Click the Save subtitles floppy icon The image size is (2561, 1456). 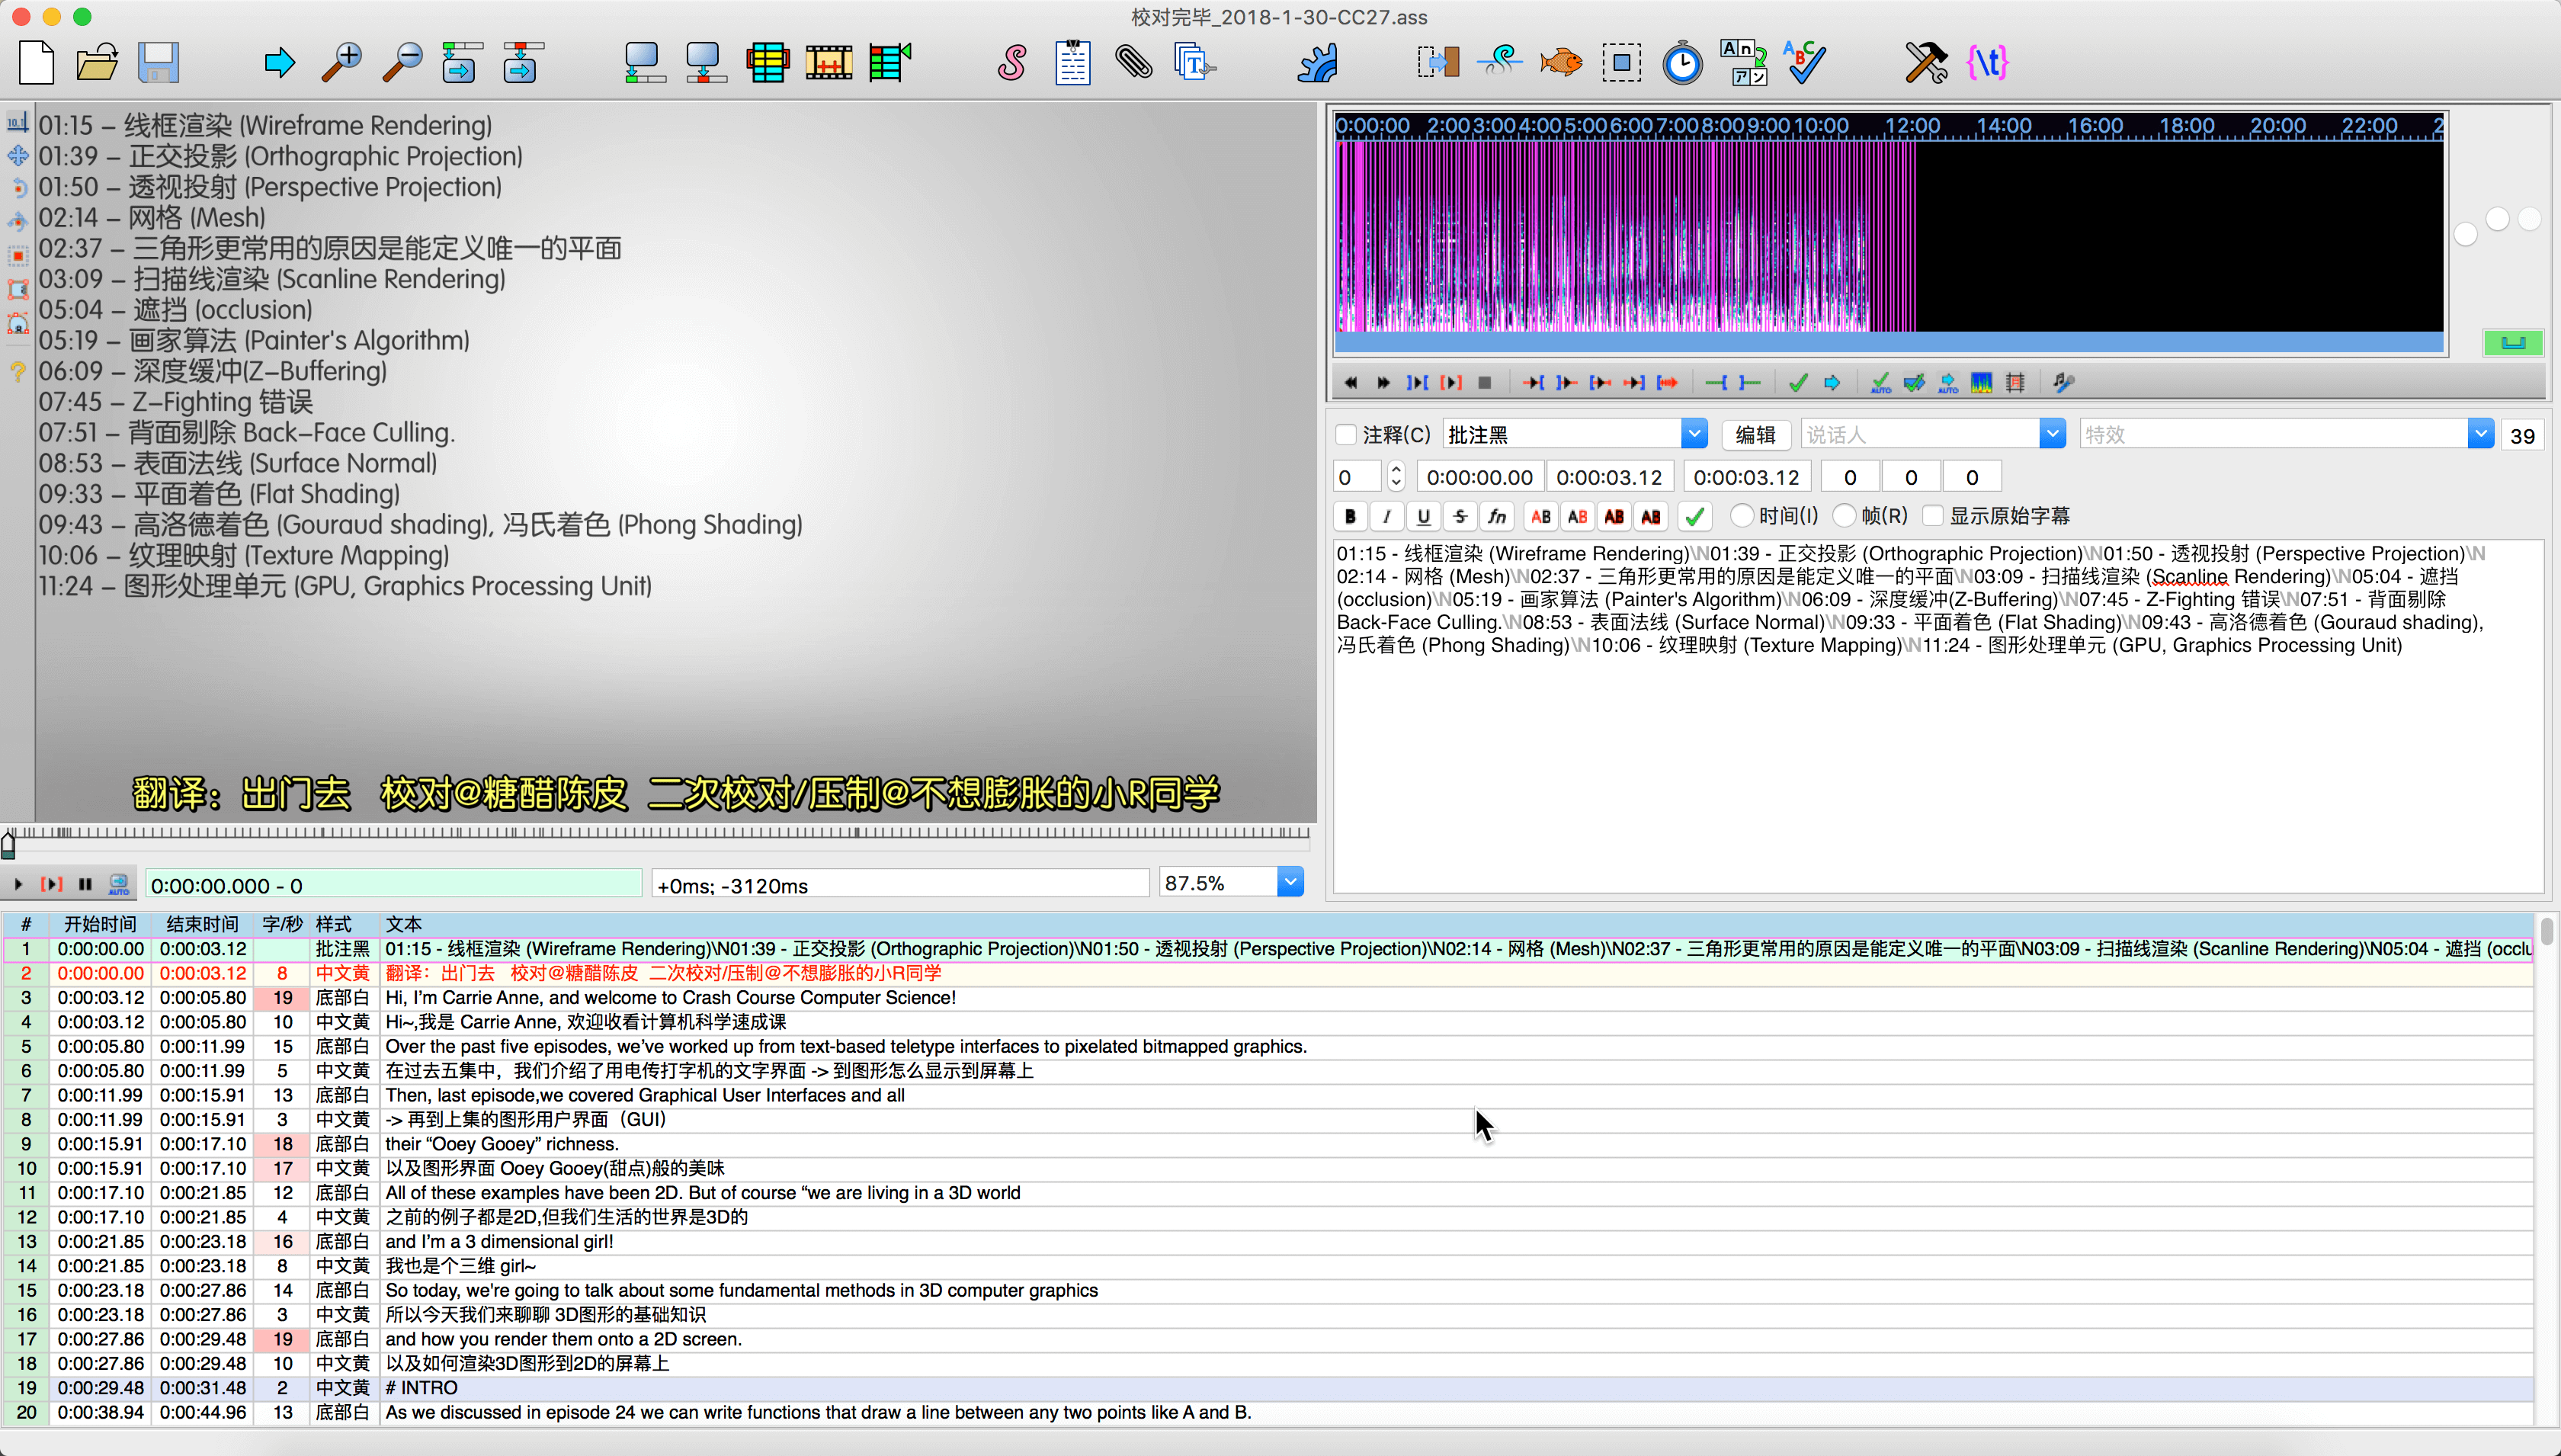click(158, 63)
